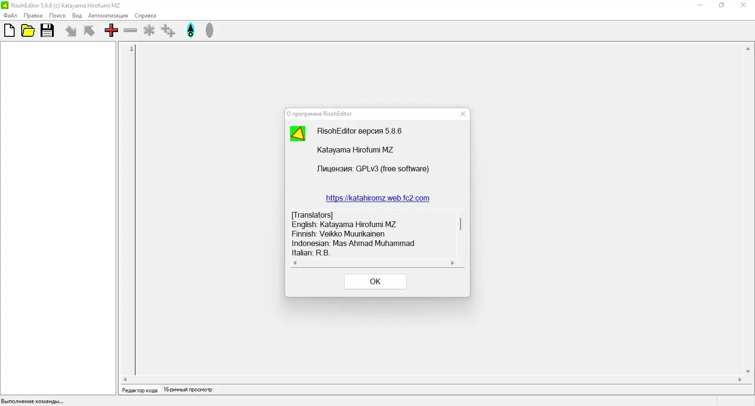Click the gray double-plus clone icon
Screen dimensions: 755x406
tap(168, 31)
